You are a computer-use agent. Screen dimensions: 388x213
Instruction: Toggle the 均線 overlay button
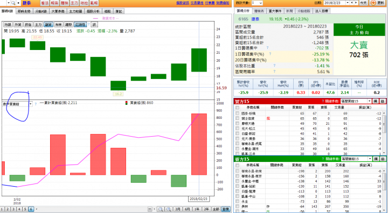(x=8, y=24)
